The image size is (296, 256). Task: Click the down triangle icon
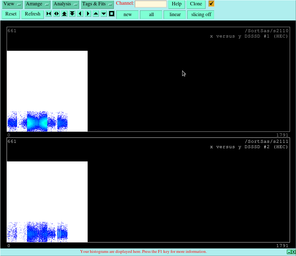point(104,14)
